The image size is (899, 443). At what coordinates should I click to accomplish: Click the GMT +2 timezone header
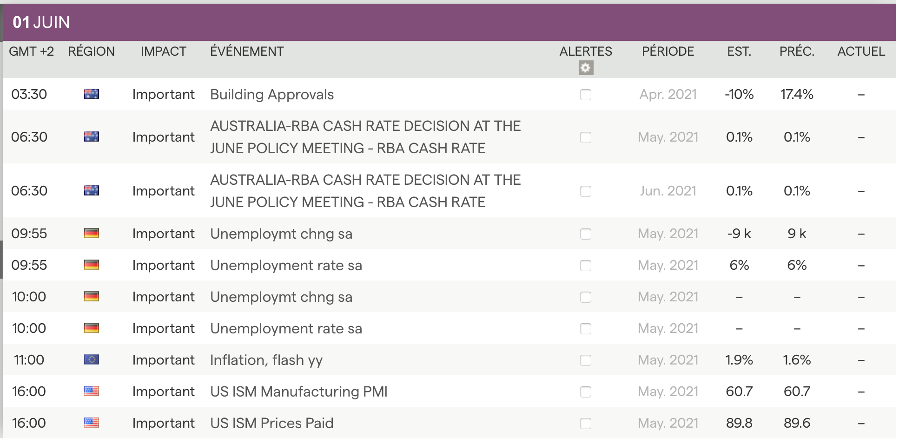(x=31, y=52)
